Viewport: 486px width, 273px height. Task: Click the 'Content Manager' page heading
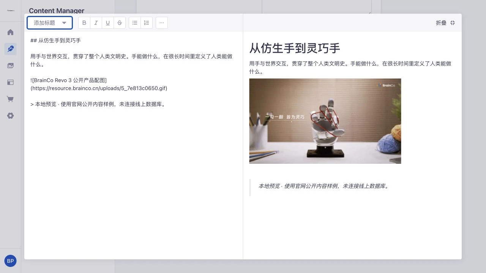click(x=57, y=11)
